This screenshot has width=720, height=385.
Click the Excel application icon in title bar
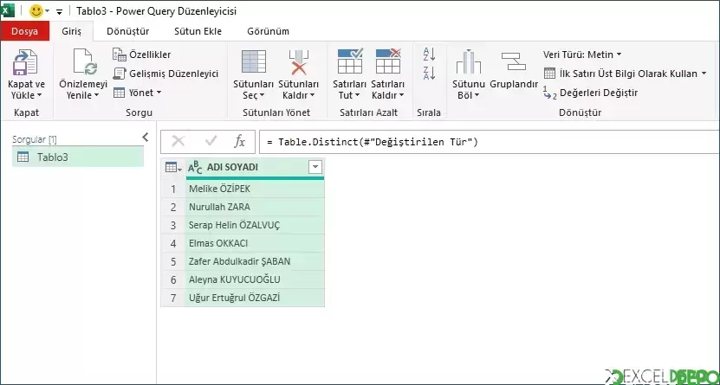(x=8, y=10)
